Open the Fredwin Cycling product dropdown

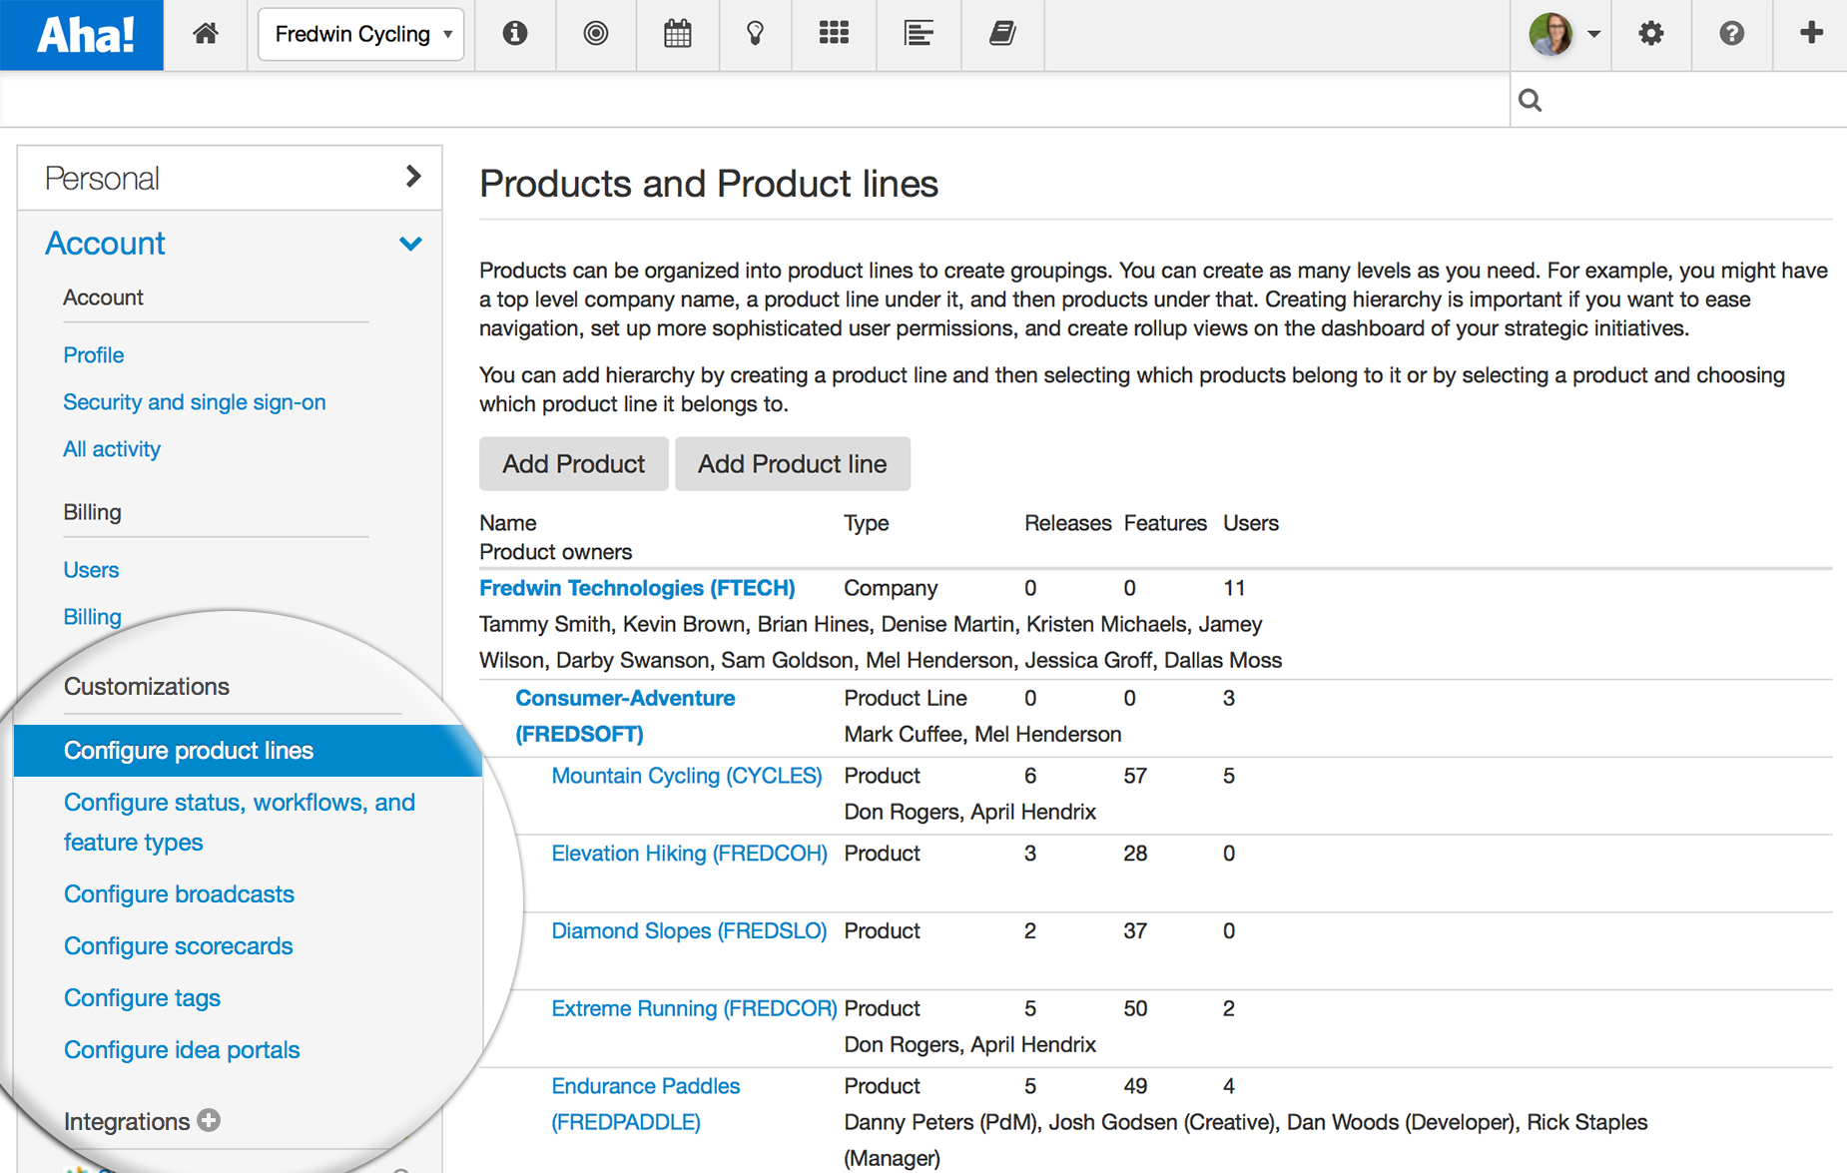click(x=360, y=33)
